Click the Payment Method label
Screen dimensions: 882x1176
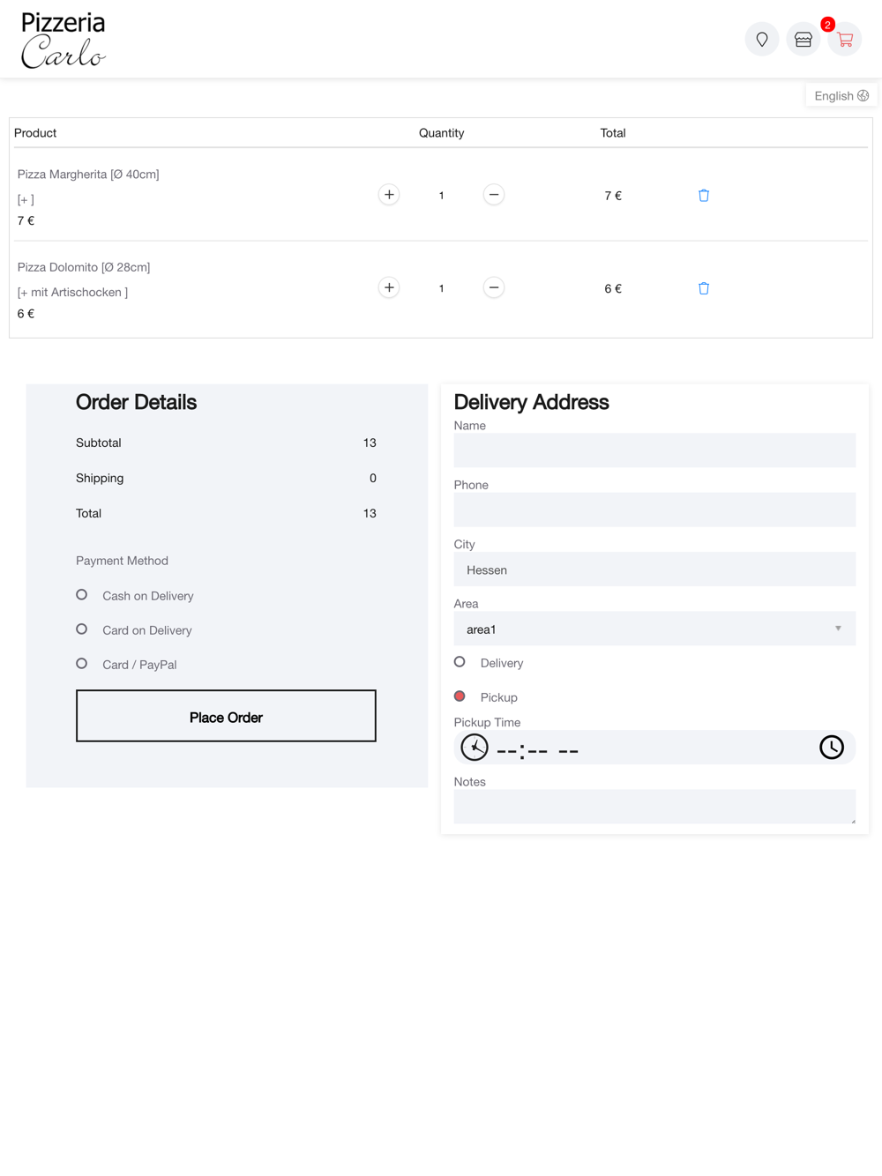(x=122, y=561)
